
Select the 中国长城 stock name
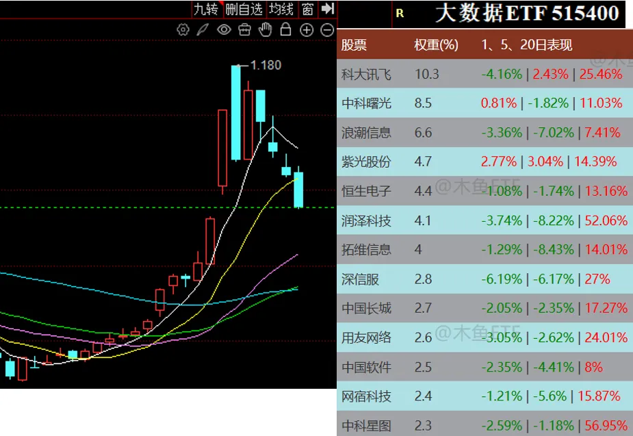pos(366,309)
